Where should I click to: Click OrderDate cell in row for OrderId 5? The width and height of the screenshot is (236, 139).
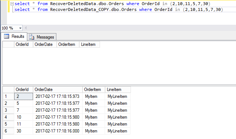point(58,103)
